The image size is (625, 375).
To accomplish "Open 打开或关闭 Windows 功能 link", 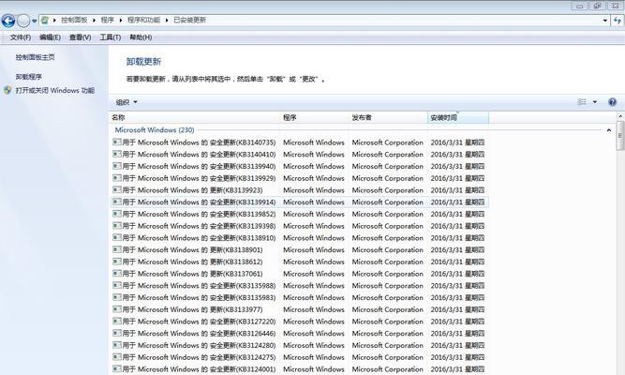I will [x=55, y=91].
